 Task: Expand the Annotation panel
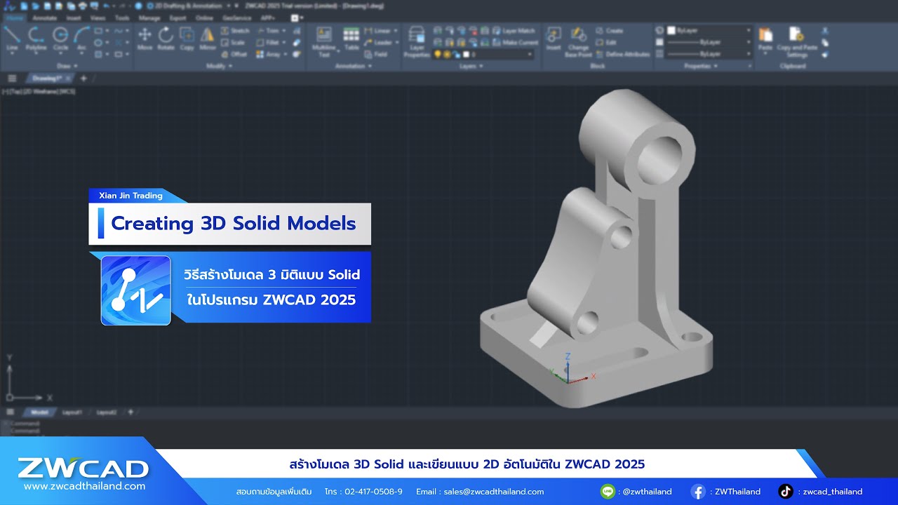[353, 66]
